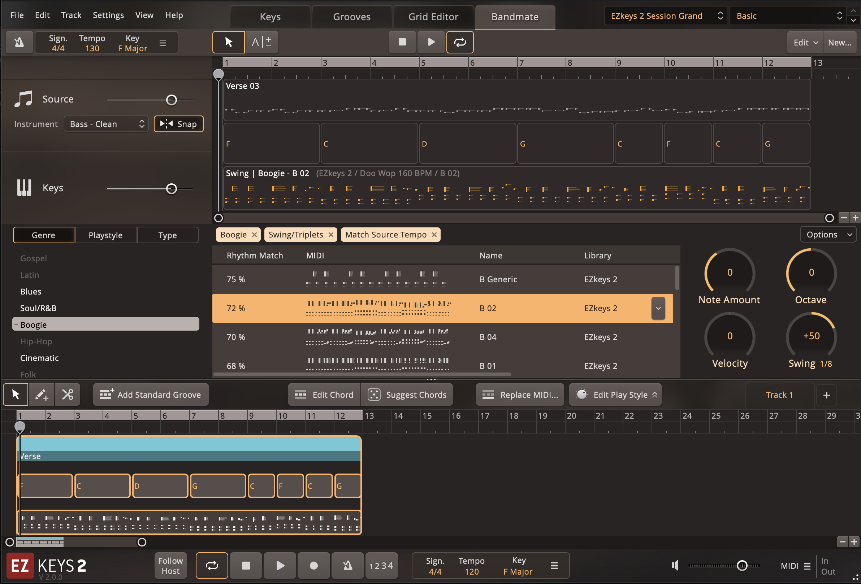Switch to the Grid Editor tab
The width and height of the screenshot is (861, 584).
433,17
